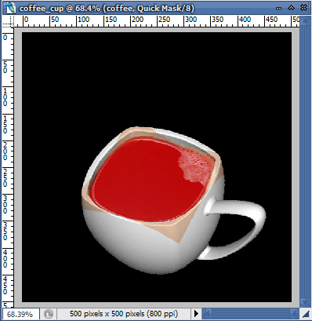Close the coffee_cup document window

click(303, 8)
